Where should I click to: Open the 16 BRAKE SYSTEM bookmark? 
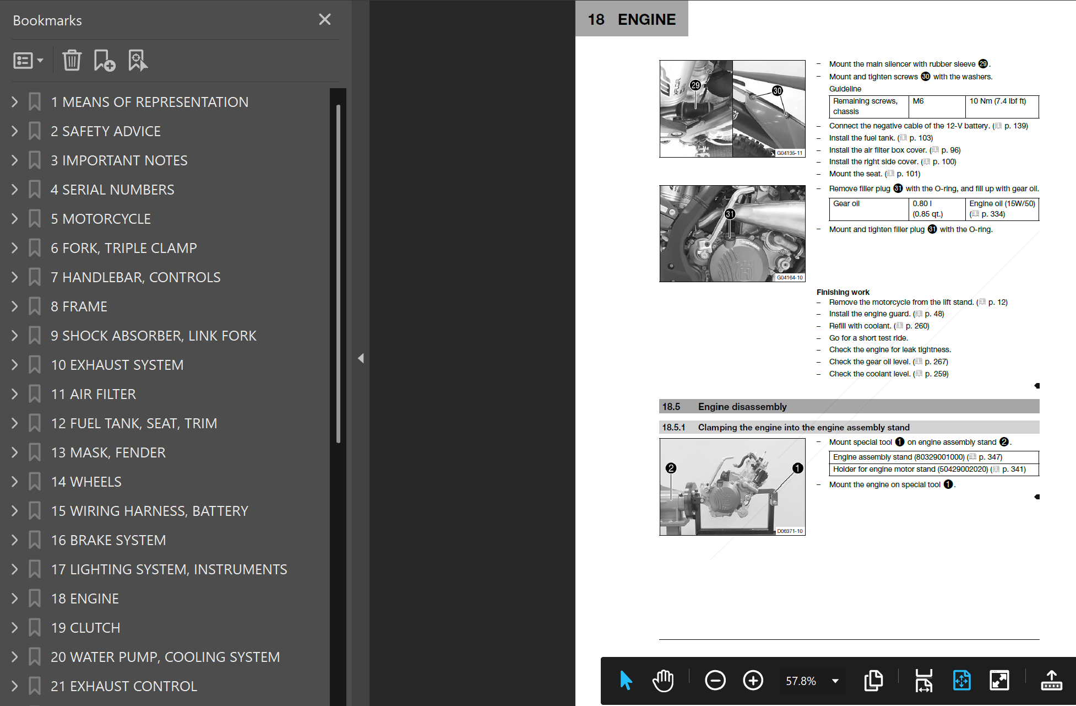click(108, 540)
